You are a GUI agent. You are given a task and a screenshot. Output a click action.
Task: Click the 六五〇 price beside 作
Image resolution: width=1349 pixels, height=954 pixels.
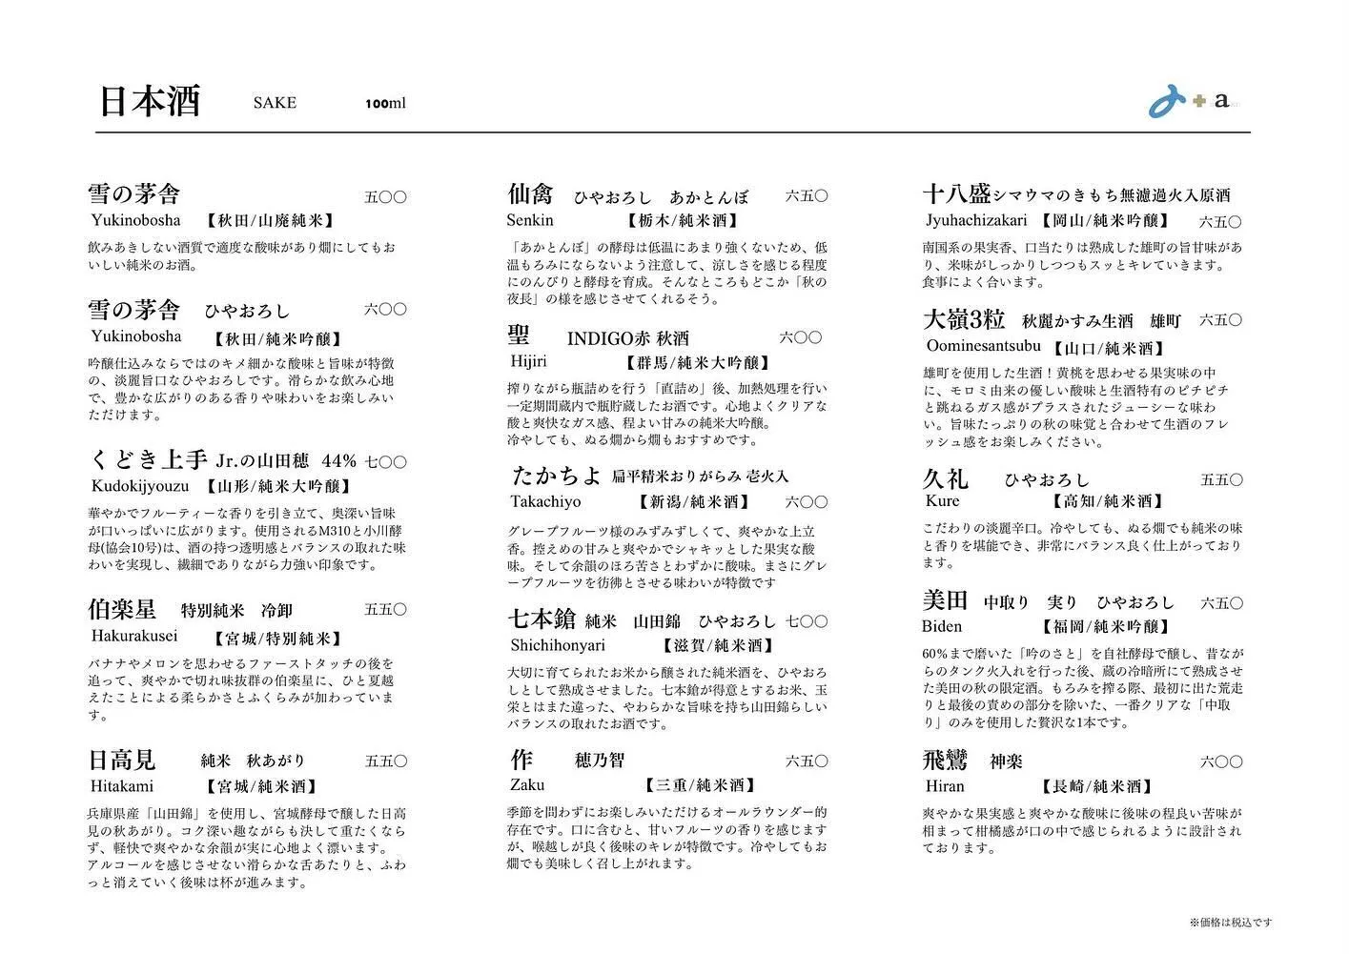point(807,761)
